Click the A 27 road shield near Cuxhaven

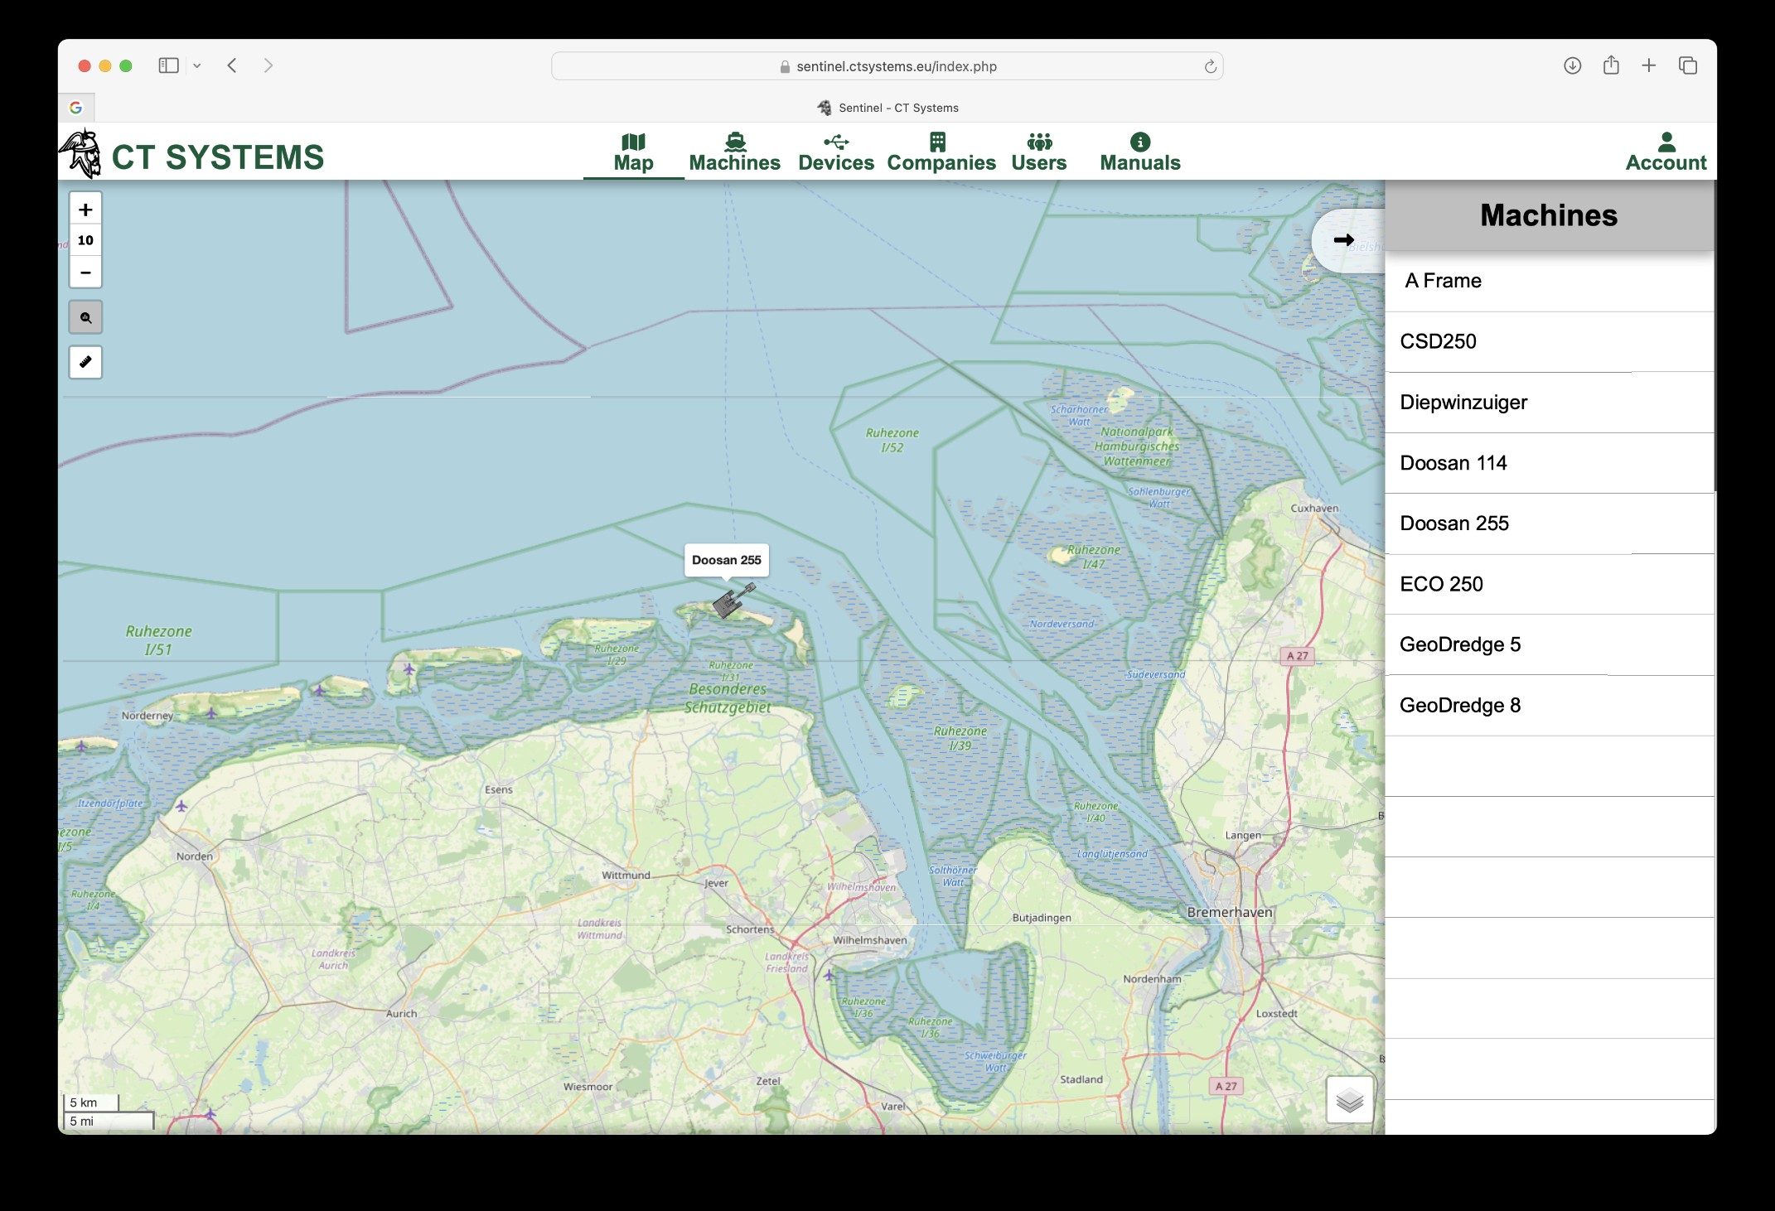pyautogui.click(x=1297, y=656)
